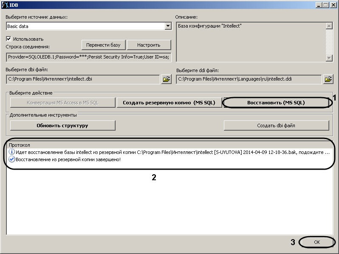Screen dimensions: 339x254
Task: Select the restore completed log entry
Action: [68, 159]
